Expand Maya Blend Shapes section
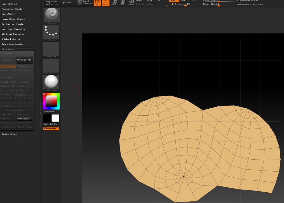This screenshot has width=284, height=203. (13, 19)
